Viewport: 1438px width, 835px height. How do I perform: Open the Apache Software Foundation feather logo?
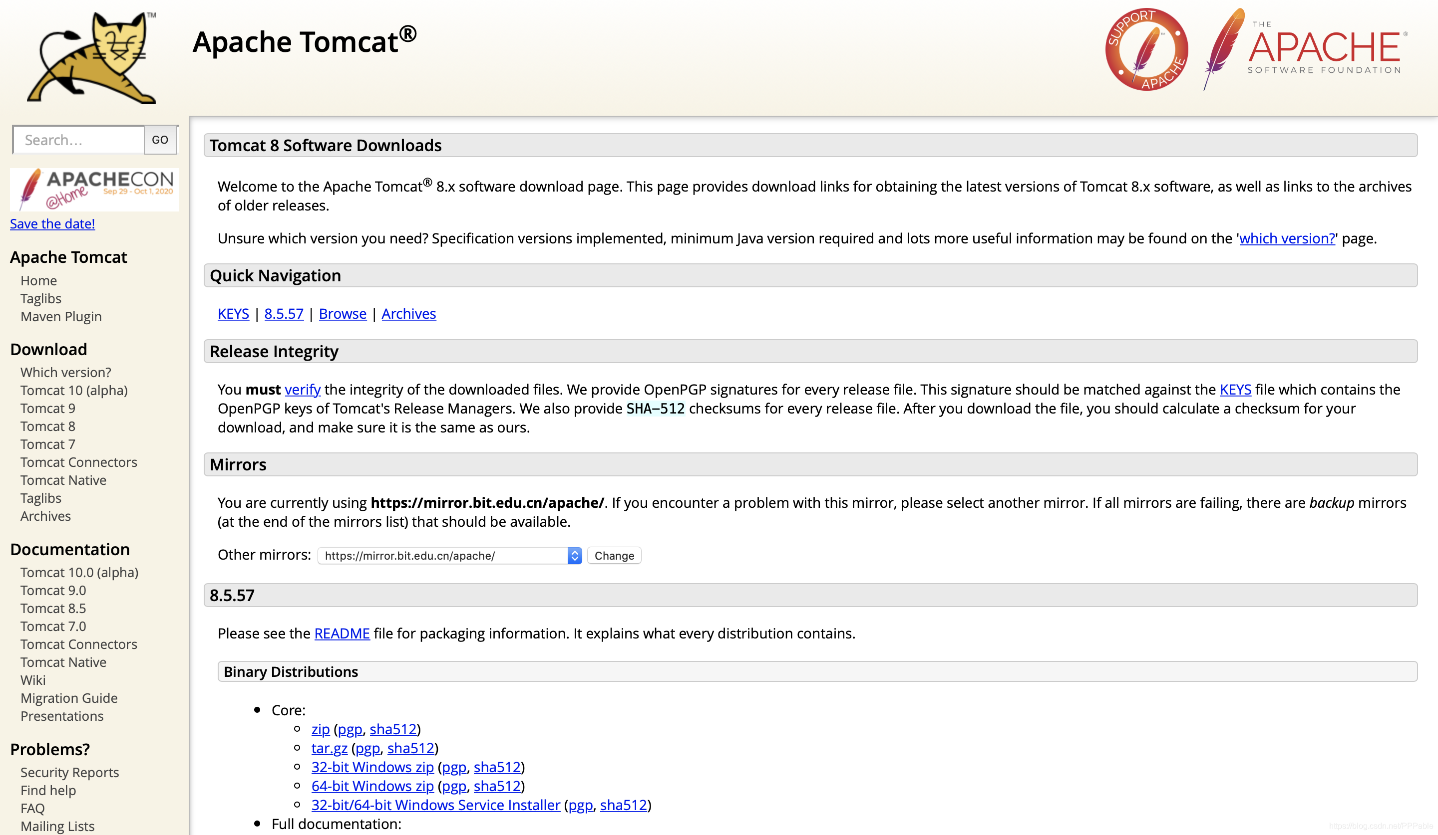tap(1306, 49)
